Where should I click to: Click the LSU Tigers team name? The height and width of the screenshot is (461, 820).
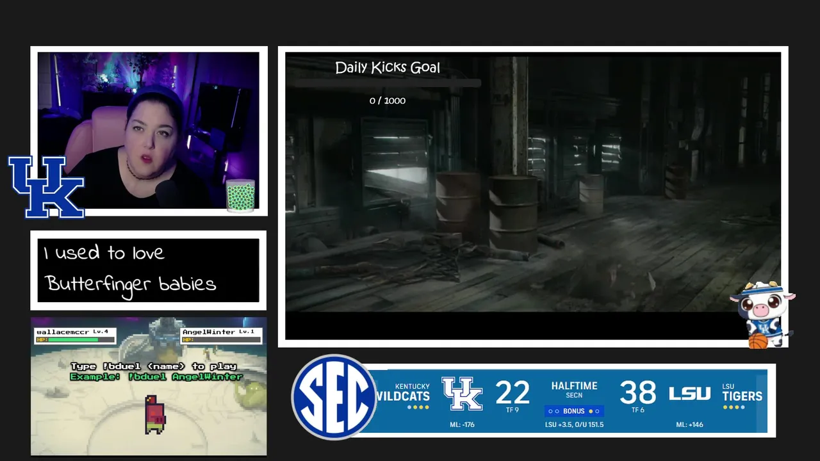pyautogui.click(x=742, y=392)
